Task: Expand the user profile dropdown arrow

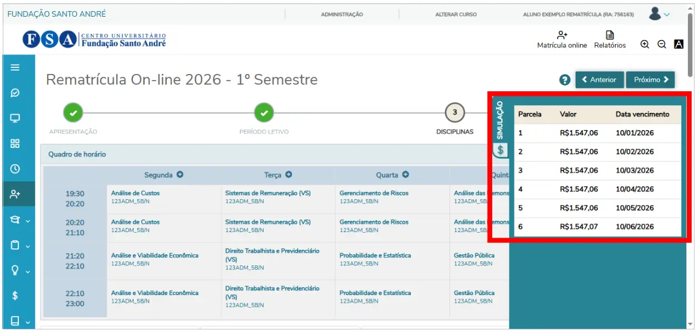Action: pyautogui.click(x=667, y=14)
